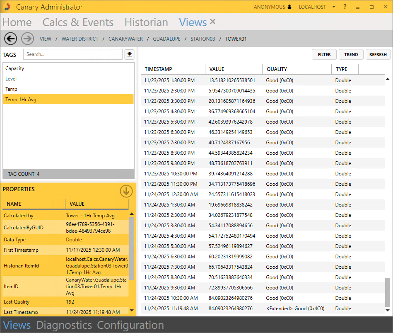Image resolution: width=393 pixels, height=333 pixels.
Task: Switch to the Historian tab
Action: [x=146, y=22]
